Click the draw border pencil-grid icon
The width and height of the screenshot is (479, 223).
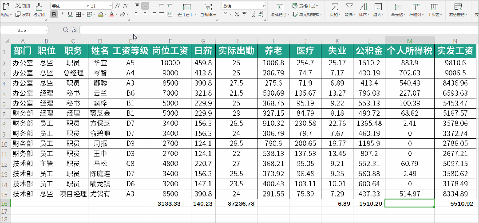[x=89, y=14]
